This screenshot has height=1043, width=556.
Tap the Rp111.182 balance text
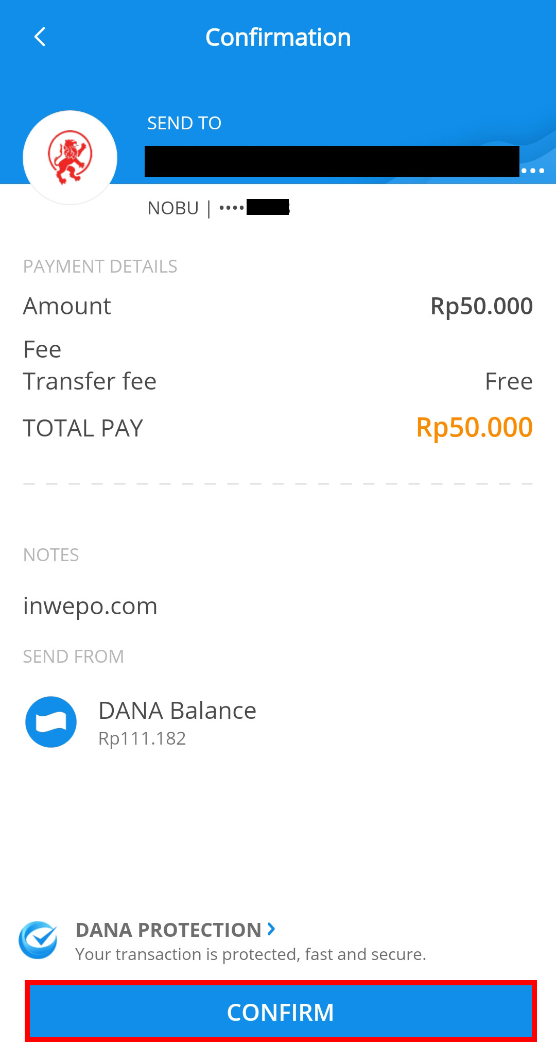(x=142, y=738)
